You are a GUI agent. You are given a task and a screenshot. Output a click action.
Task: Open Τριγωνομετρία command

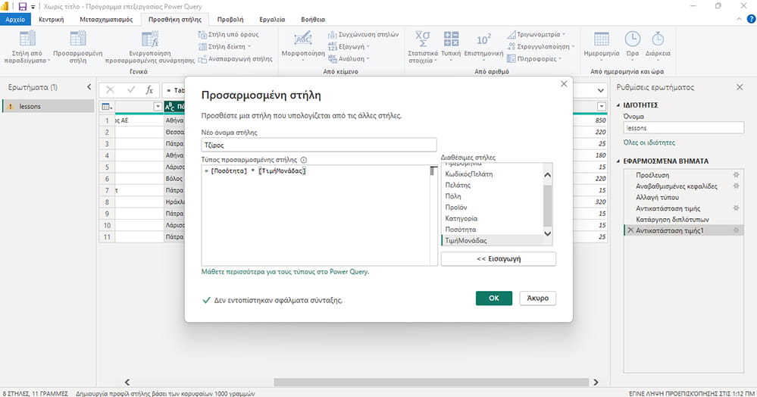tap(536, 34)
